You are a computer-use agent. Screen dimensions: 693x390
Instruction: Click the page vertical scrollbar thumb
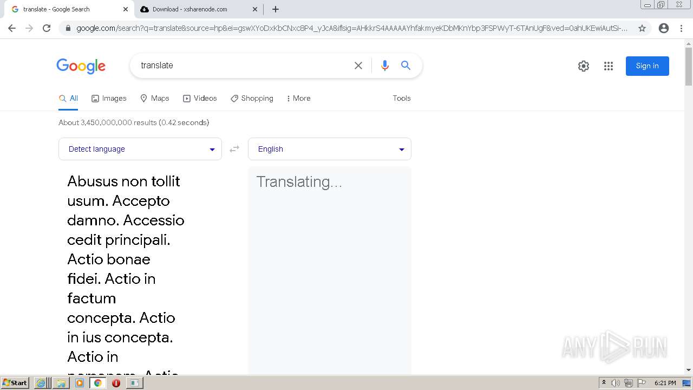(689, 66)
